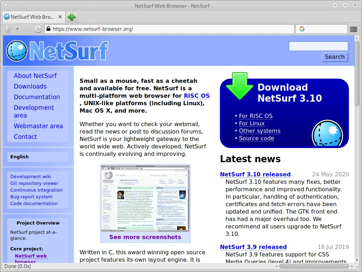Viewport: 362px width, 272px height.
Task: Click the browser screenshot thumbnail
Action: 145,198
